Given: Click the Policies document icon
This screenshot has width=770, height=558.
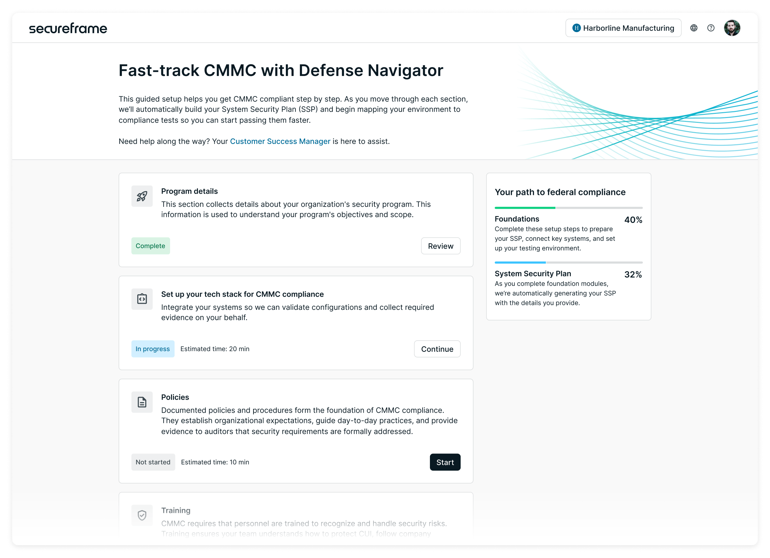Looking at the screenshot, I should tap(142, 402).
